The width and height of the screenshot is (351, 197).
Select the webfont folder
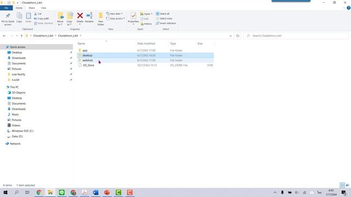click(x=145, y=60)
